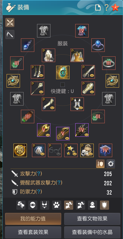Click the glowing egg item in center
This screenshot has width=123, height=239.
click(x=63, y=72)
